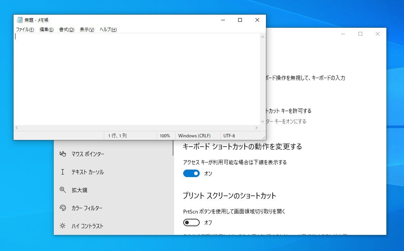
Task: Click Notepad vertical scrollbar down arrow
Action: coord(263,122)
